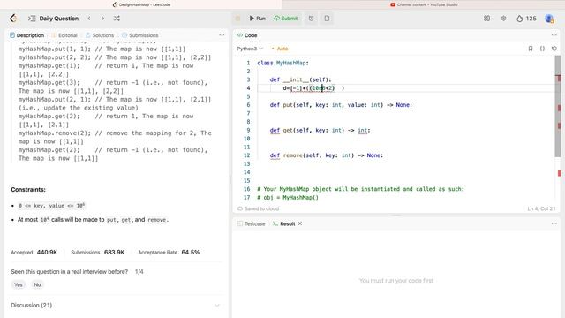Click the Acceptance Rate 64.5% stat
565x318 pixels.
[x=169, y=253]
